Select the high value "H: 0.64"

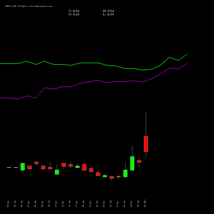pyautogui.click(x=108, y=11)
